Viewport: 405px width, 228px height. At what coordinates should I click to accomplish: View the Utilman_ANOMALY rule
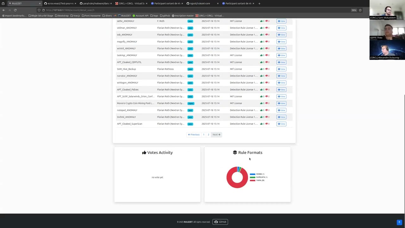tap(281, 28)
